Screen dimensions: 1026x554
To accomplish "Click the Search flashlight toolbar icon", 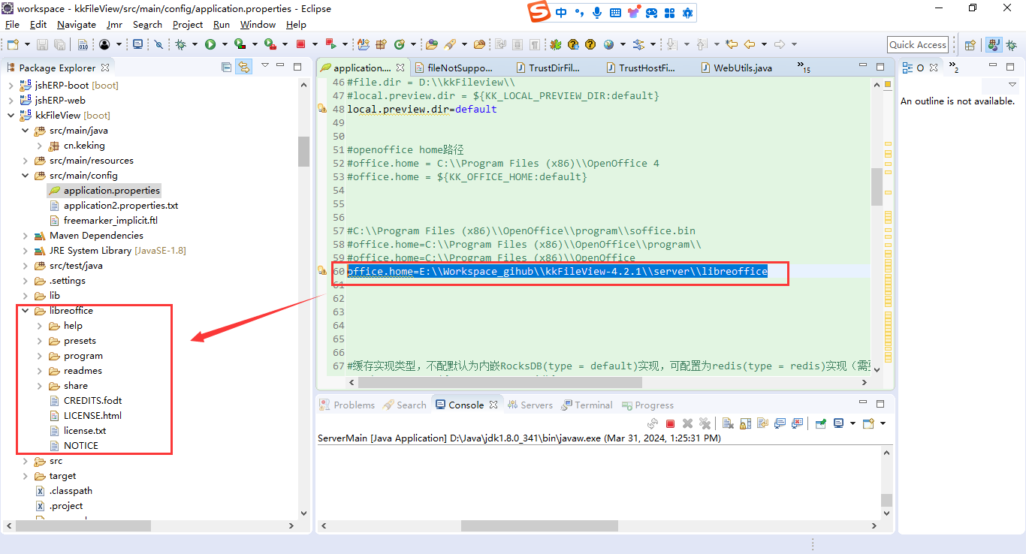I will tap(450, 44).
